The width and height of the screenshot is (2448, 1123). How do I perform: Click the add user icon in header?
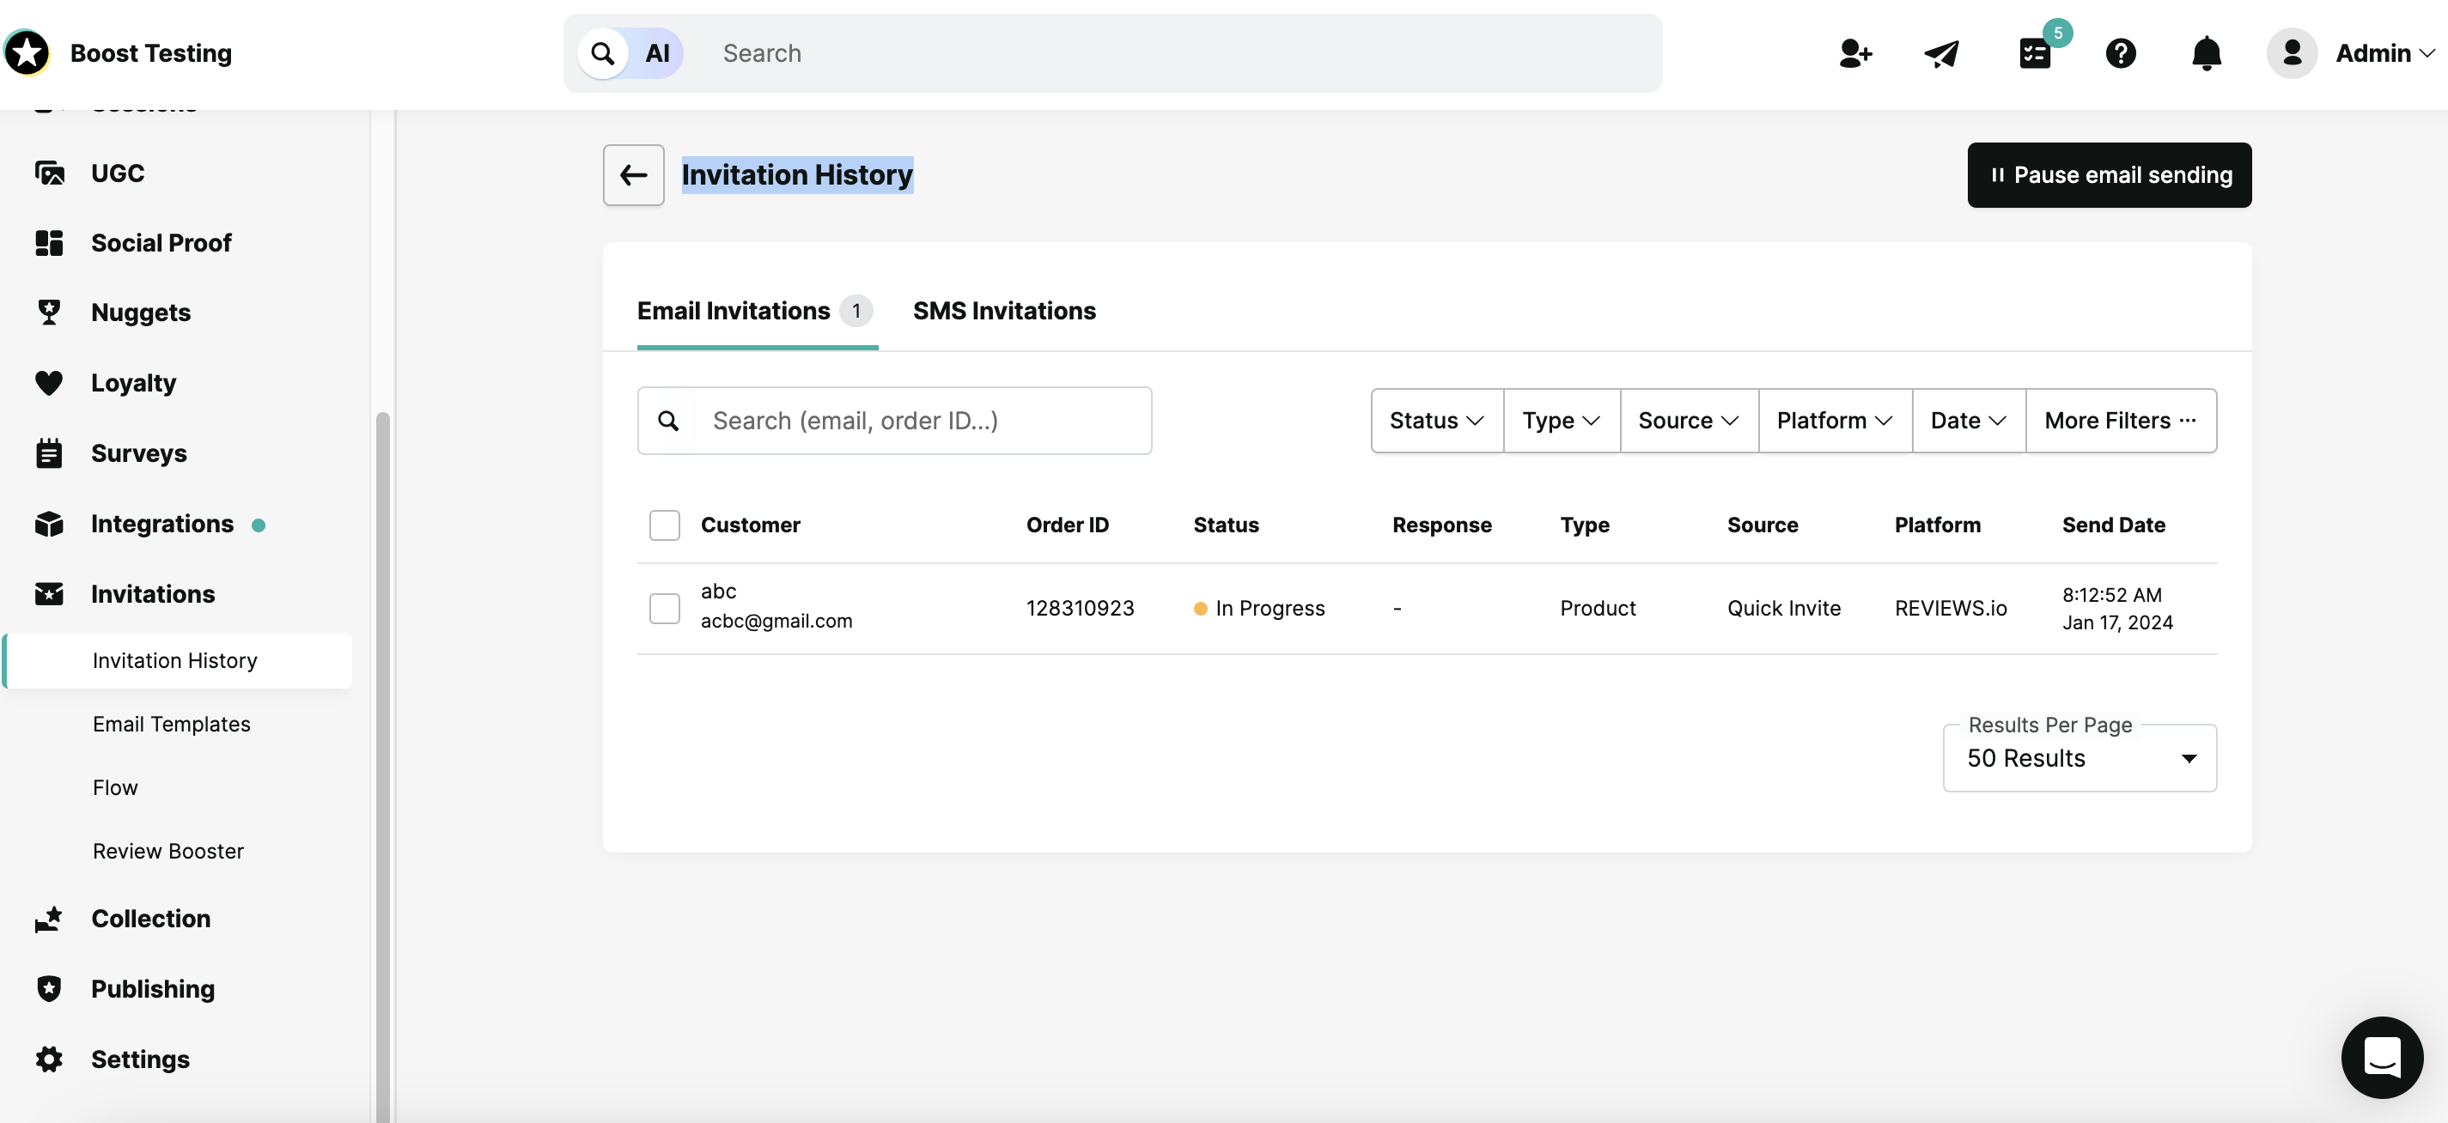pyautogui.click(x=1854, y=53)
